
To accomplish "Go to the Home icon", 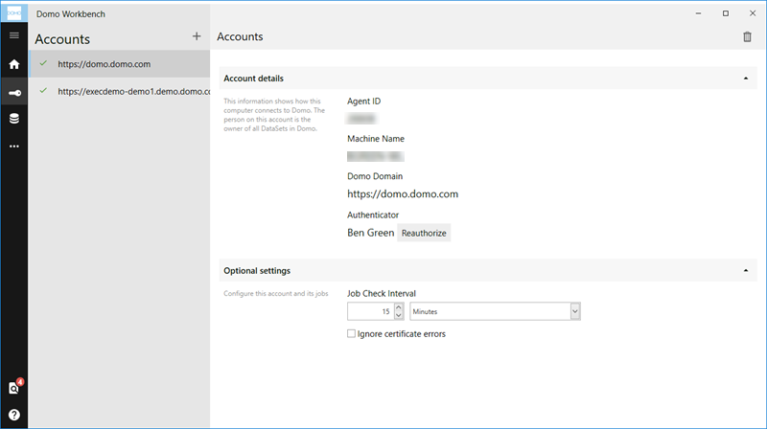I will [x=14, y=64].
